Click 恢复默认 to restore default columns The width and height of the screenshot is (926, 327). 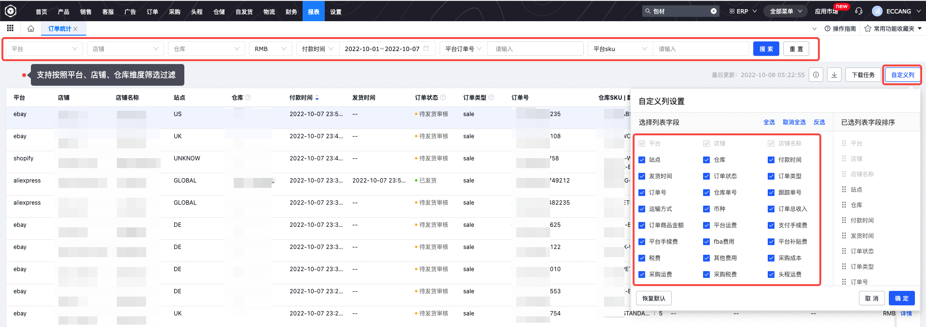(653, 298)
